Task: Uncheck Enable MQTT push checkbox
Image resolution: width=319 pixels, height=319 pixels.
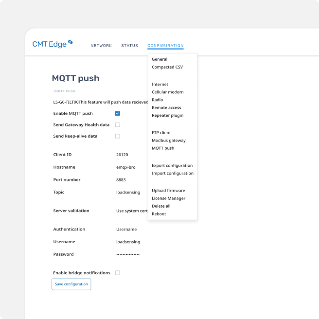Action: pos(118,113)
